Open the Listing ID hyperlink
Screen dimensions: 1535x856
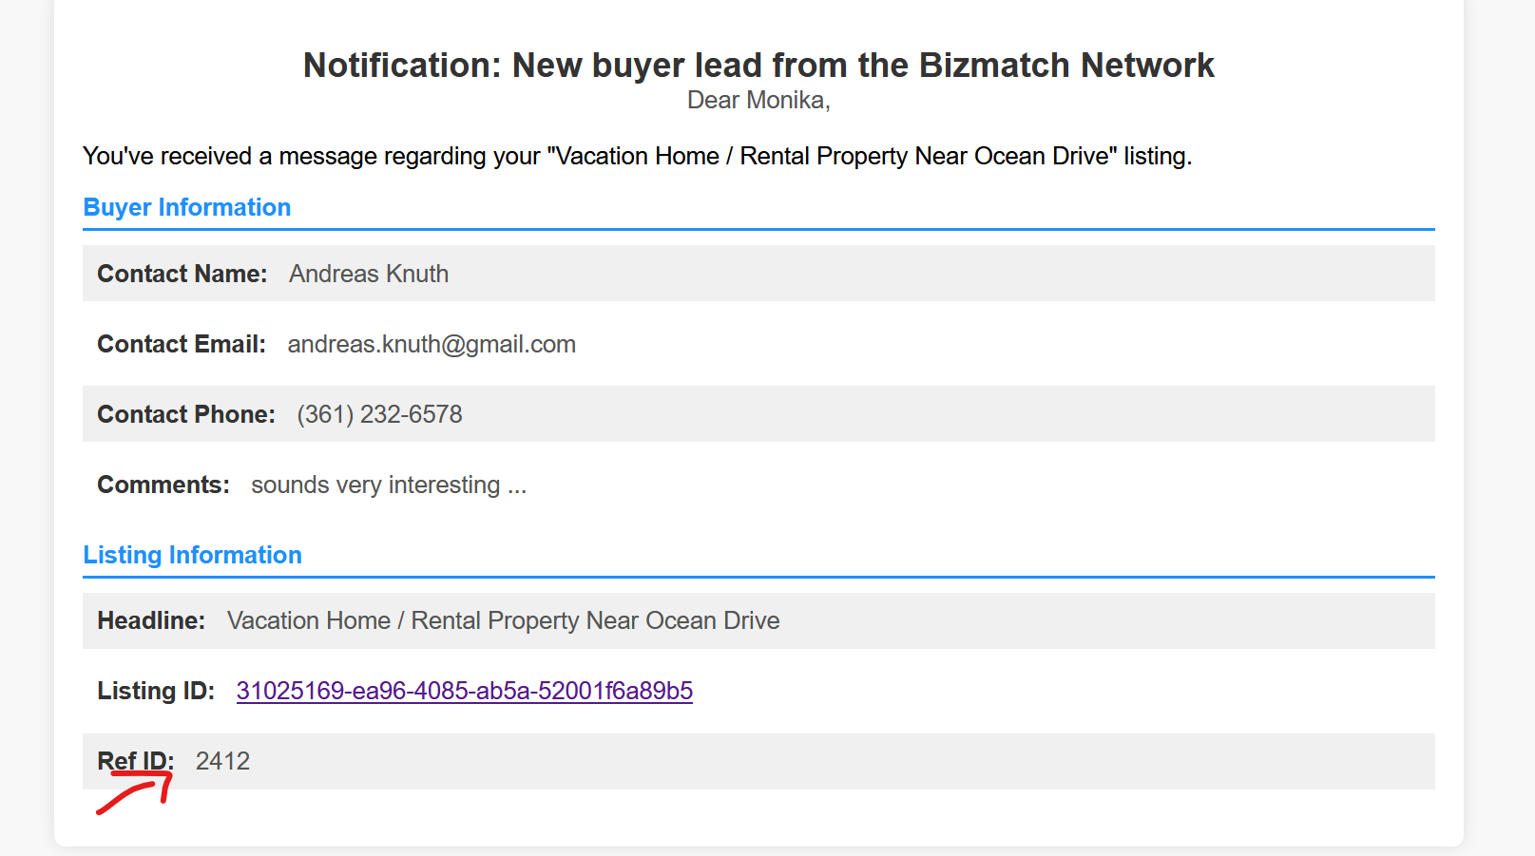[x=464, y=691]
